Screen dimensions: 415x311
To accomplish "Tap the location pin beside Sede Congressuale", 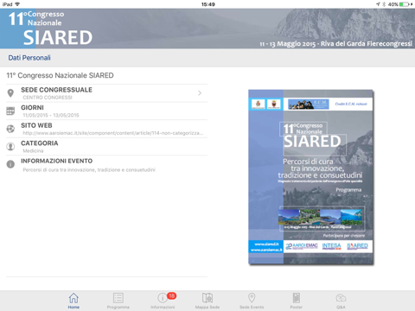I will [x=10, y=93].
